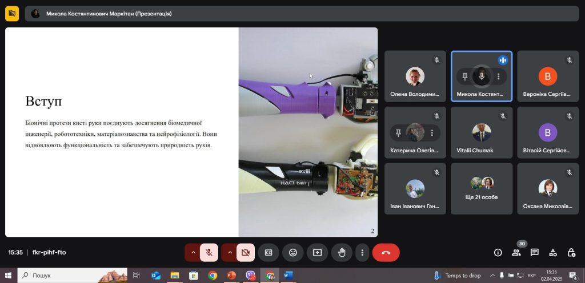Viewport: 585px width, 283px height.
Task: Show the participants list with 30 badge
Action: coord(516,252)
